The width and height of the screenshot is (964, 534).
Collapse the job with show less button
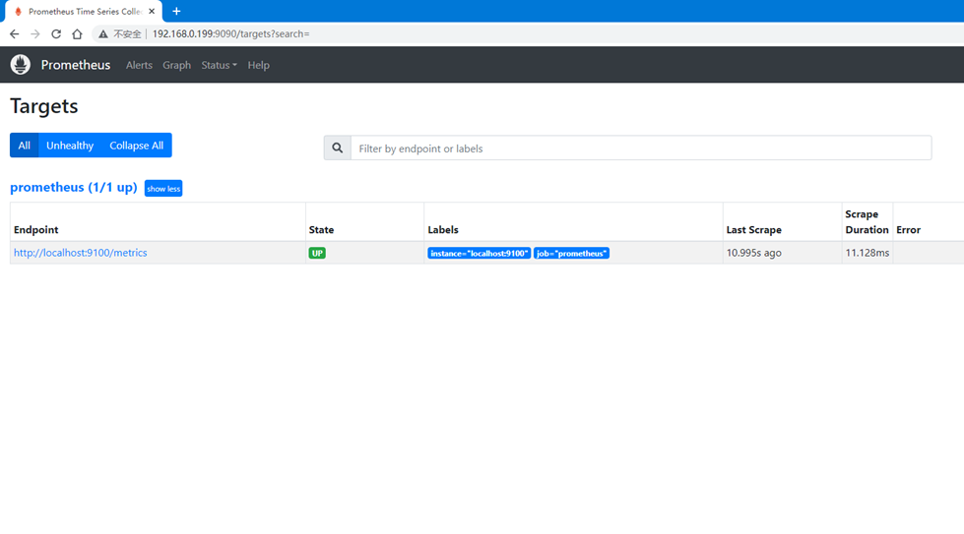point(163,189)
